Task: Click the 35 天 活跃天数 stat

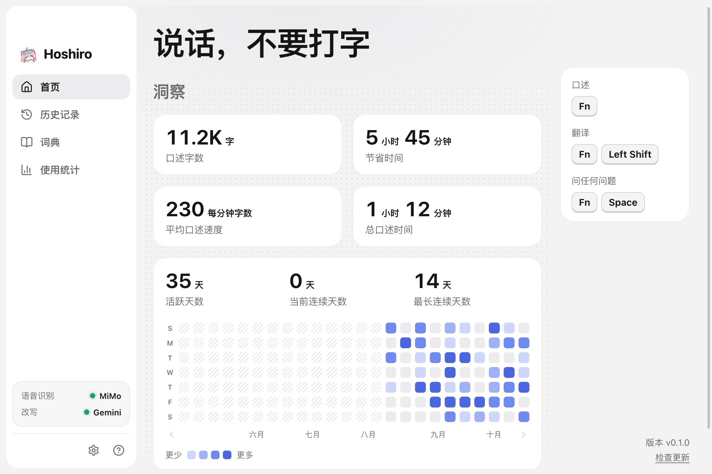Action: [185, 289]
